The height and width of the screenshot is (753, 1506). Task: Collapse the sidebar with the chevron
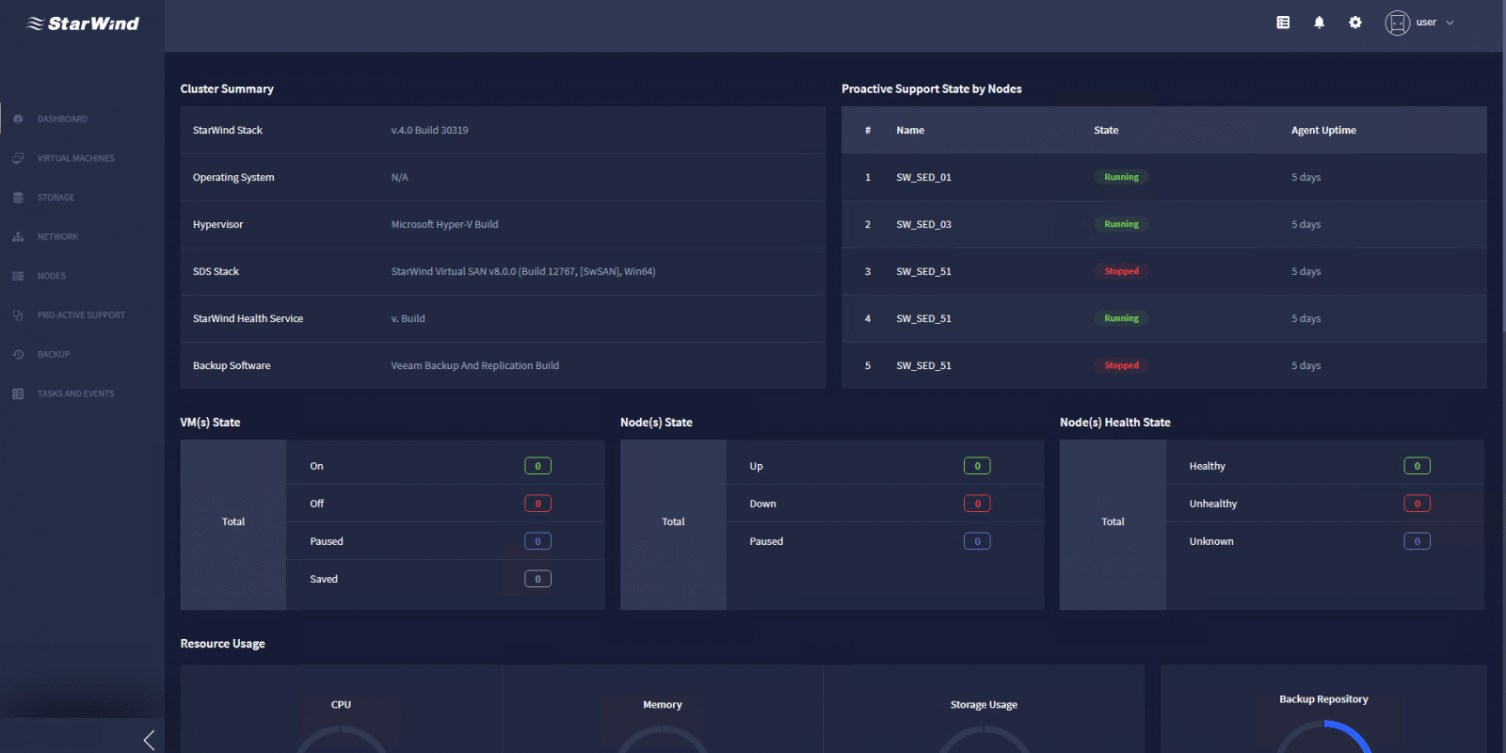149,740
